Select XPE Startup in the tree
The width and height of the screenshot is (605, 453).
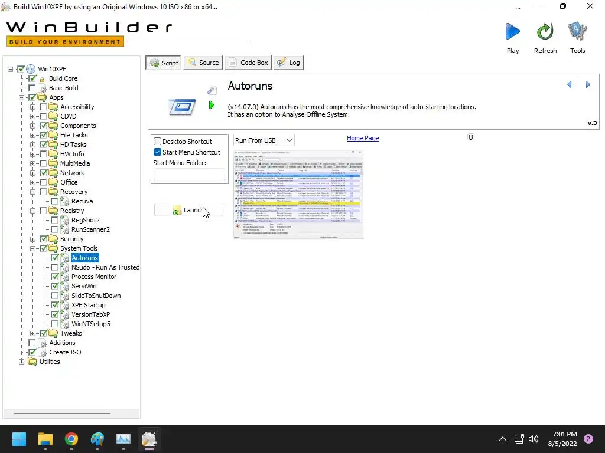89,305
